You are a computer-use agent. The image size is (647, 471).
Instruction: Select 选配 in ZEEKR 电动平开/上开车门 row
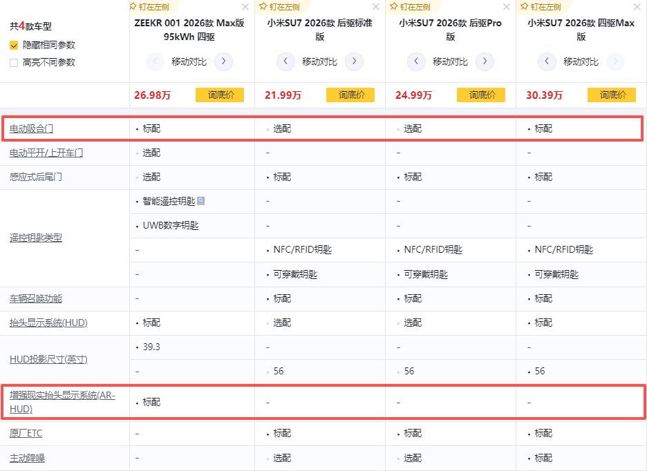pyautogui.click(x=151, y=153)
